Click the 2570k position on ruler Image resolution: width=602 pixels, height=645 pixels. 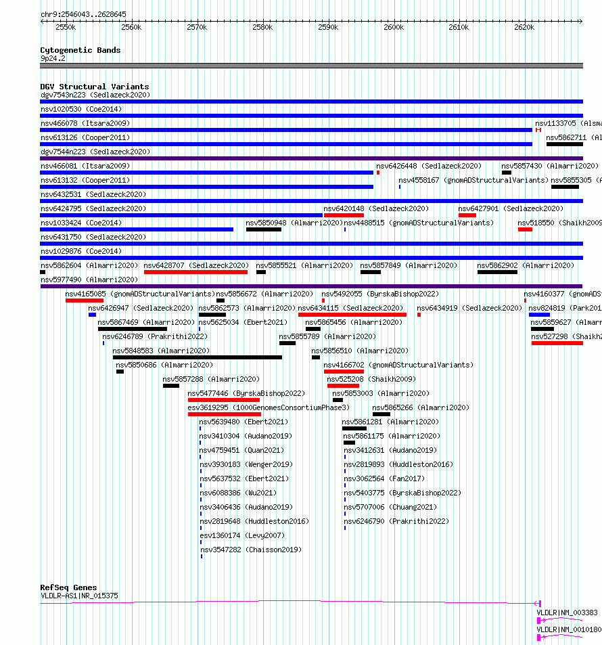click(x=197, y=27)
